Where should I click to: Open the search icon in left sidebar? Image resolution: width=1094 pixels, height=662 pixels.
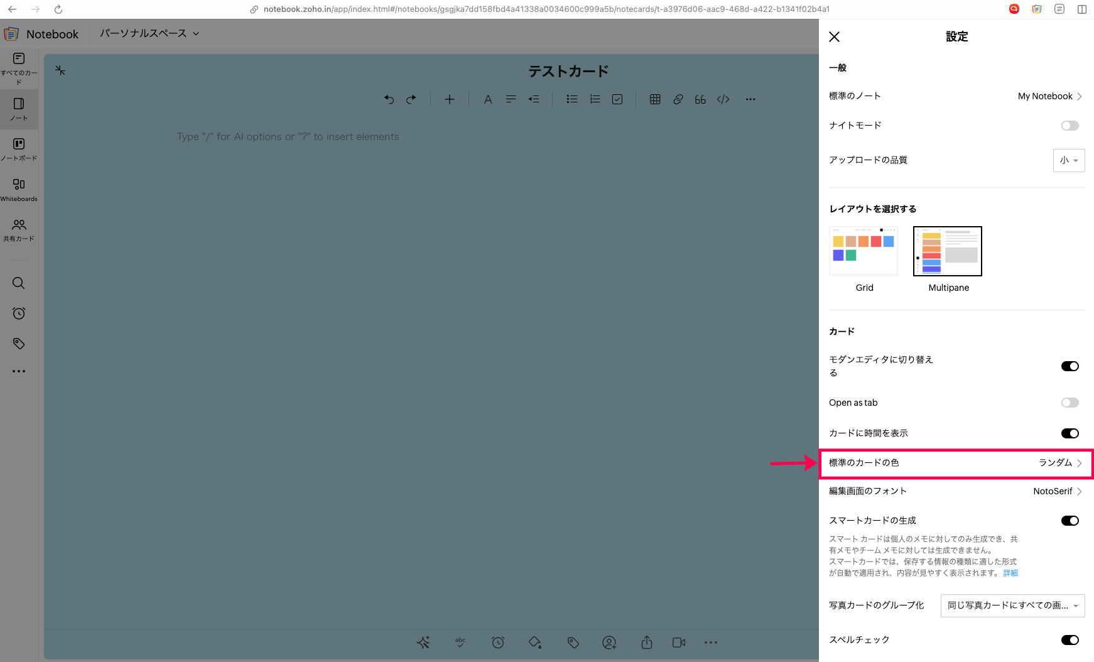[x=19, y=283]
